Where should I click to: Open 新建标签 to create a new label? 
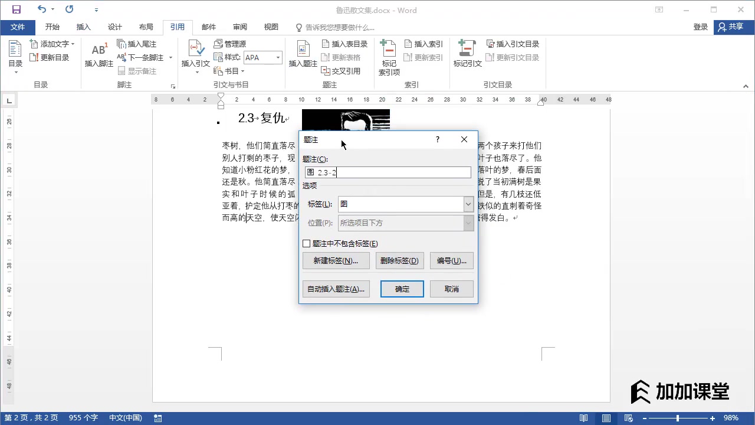(x=336, y=260)
